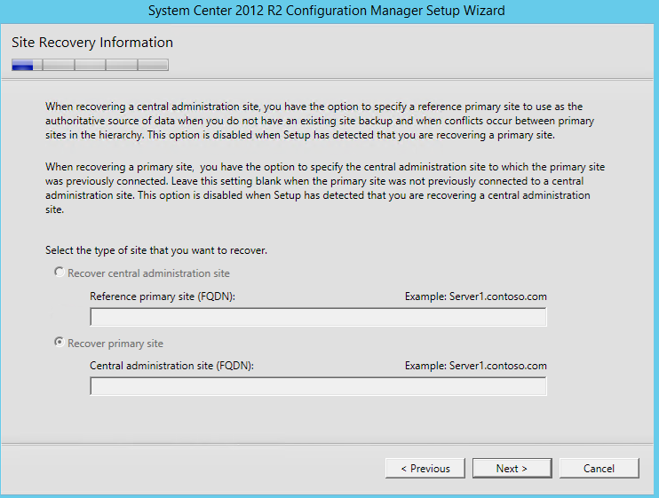This screenshot has width=659, height=498.
Task: Click paragraph starting 'When recovering a central administration site'
Action: pyautogui.click(x=320, y=121)
